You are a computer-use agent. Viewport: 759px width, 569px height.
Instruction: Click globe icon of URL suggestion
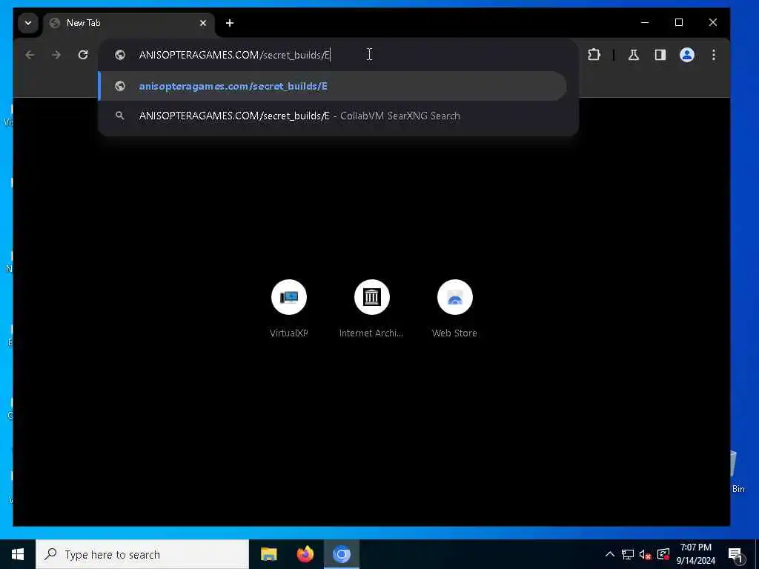(x=120, y=86)
